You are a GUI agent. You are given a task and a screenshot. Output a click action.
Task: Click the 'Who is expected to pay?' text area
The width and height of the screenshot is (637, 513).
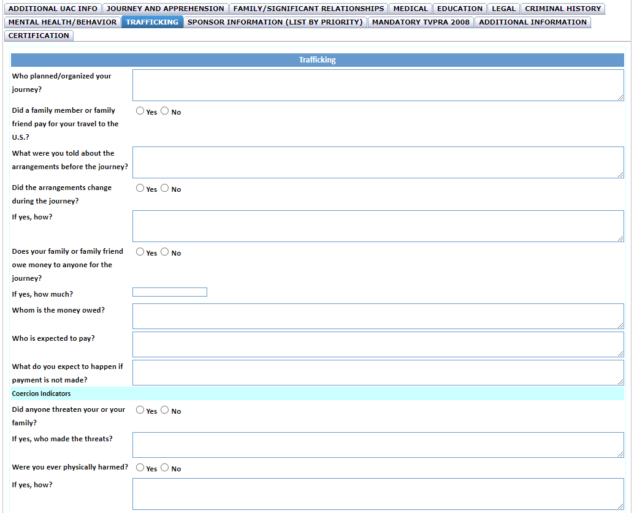[x=378, y=344]
